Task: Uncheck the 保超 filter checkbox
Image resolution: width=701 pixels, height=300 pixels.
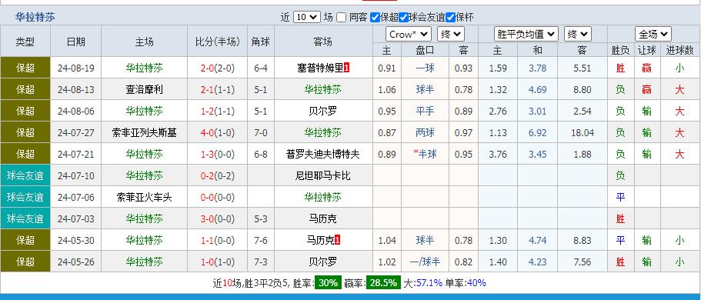Action: 376,18
